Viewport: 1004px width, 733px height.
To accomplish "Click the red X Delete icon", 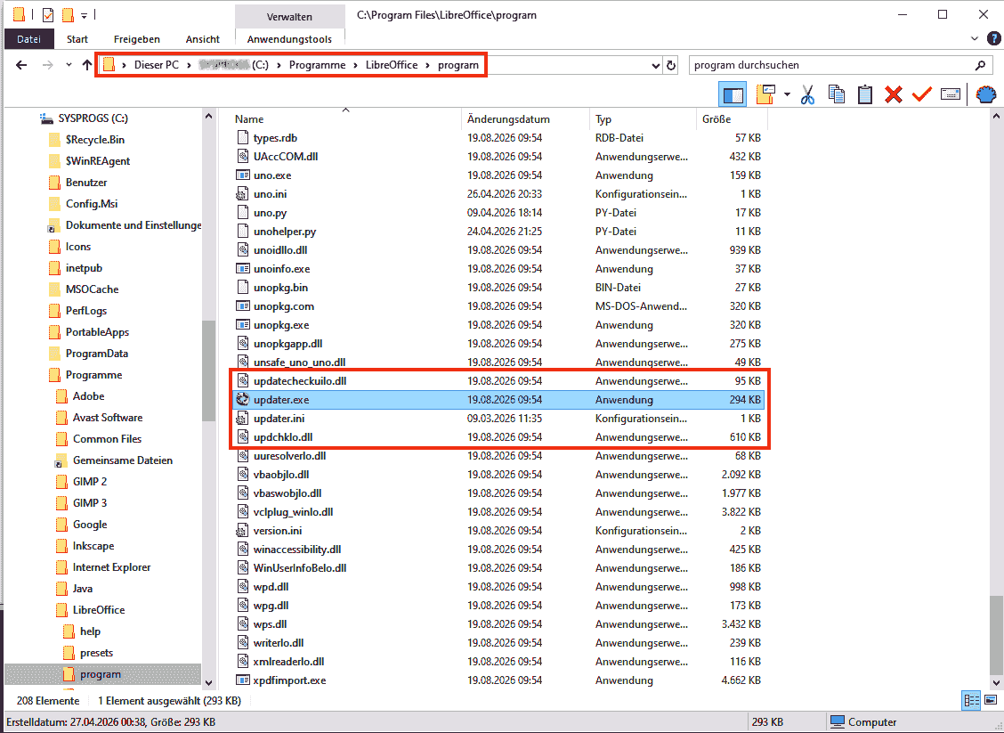I will (x=894, y=94).
